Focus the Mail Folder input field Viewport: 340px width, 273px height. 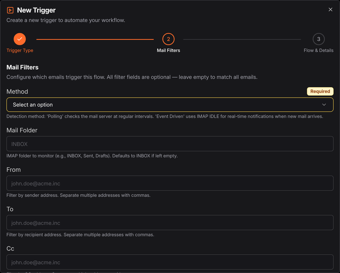[x=170, y=144]
